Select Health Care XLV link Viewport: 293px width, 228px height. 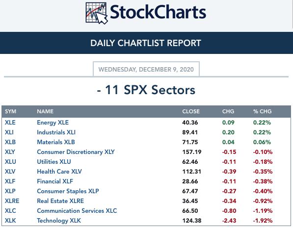click(59, 172)
